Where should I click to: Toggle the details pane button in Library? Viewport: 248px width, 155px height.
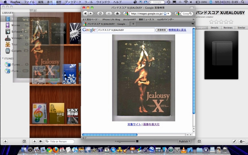click(x=199, y=141)
